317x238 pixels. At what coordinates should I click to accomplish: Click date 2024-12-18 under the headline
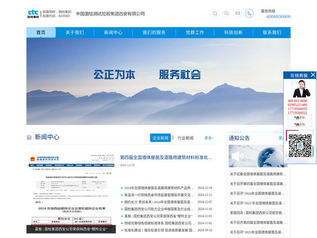(127, 165)
